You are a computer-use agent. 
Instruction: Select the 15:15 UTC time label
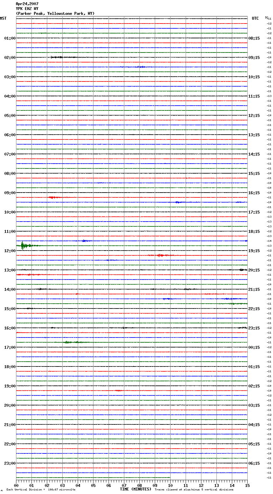tap(254, 174)
